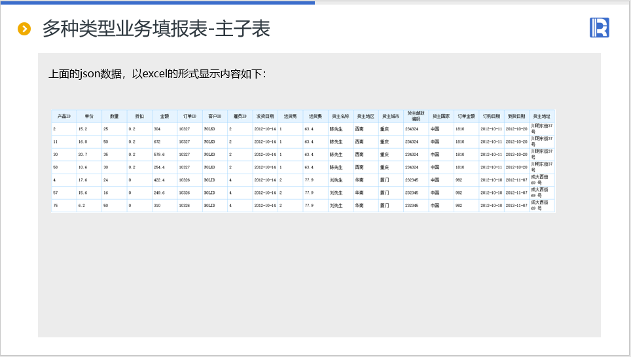Click the 折扣 column header
The height and width of the screenshot is (357, 631).
point(139,117)
